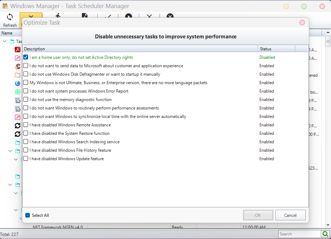Click Enabled status for Disk Defragmenter row
This screenshot has height=239, width=331.
[x=267, y=74]
